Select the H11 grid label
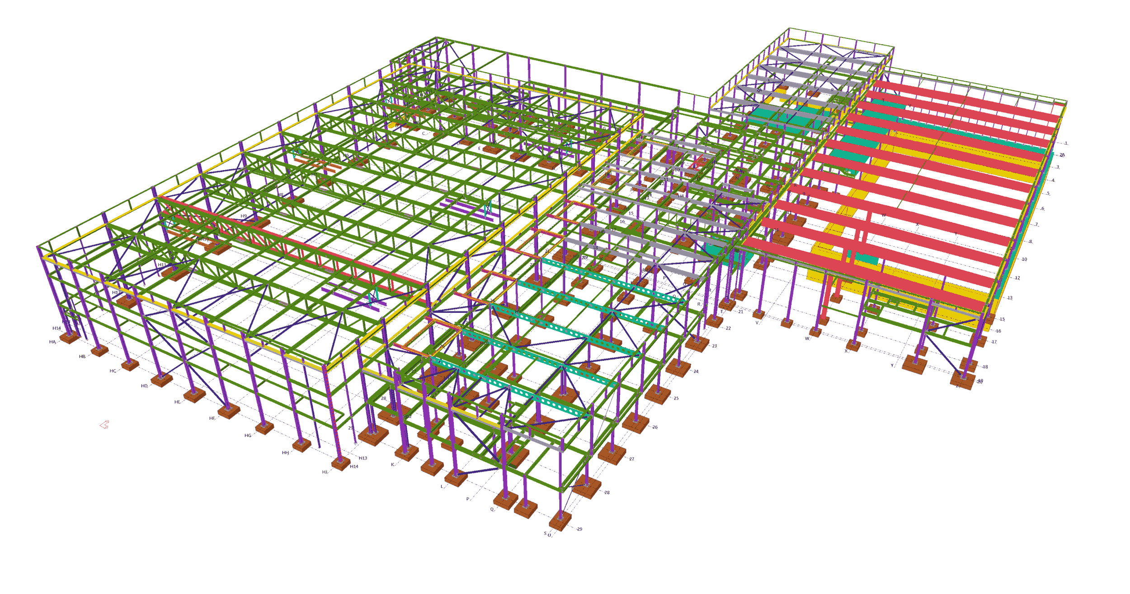Viewport: 1130px width, 594px height. 162,265
